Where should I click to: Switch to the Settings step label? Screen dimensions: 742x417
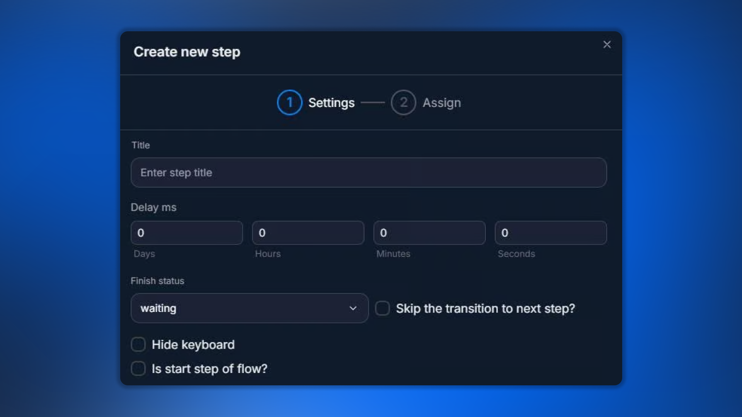[331, 103]
